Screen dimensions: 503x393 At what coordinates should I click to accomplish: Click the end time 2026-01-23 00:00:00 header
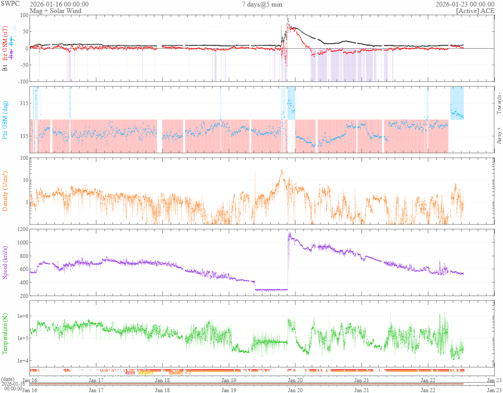pos(465,4)
